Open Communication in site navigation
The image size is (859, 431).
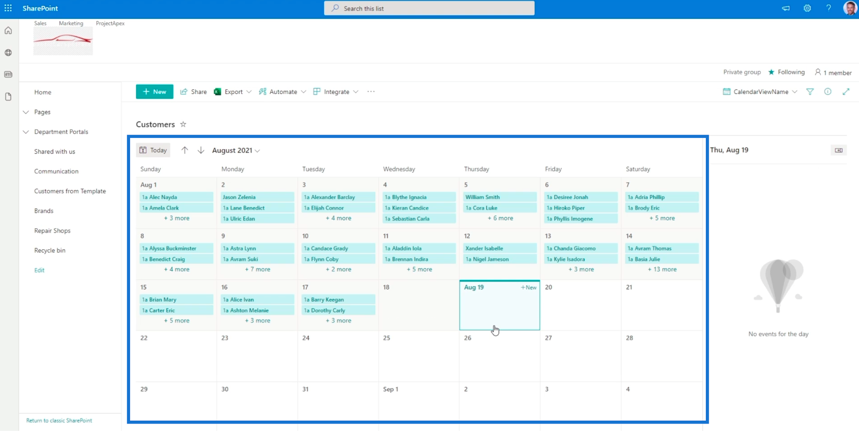click(x=56, y=172)
